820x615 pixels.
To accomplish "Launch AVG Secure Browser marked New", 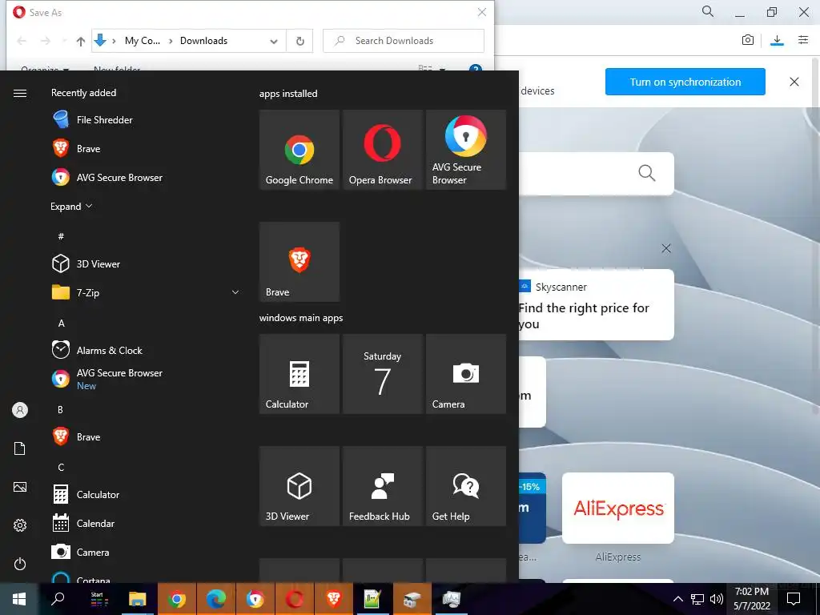I will (x=145, y=379).
